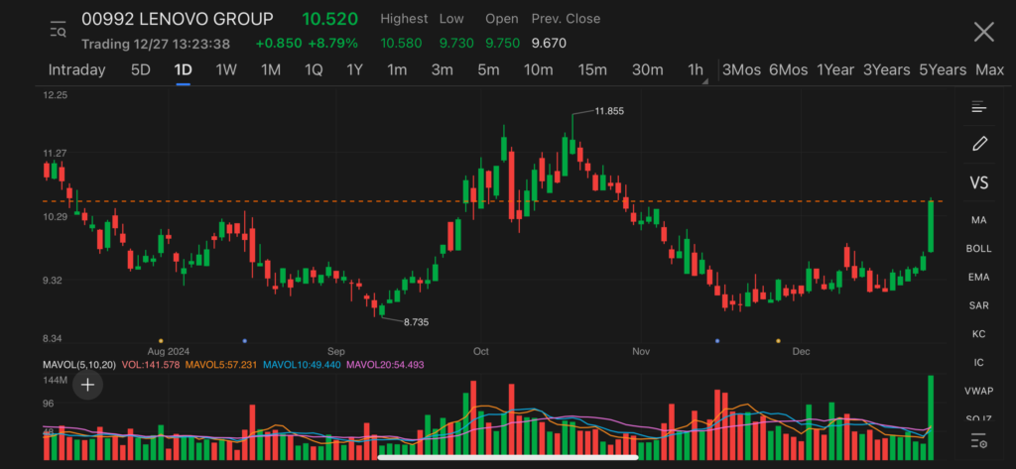Set chart range to 5Years
The image size is (1016, 469).
(942, 70)
